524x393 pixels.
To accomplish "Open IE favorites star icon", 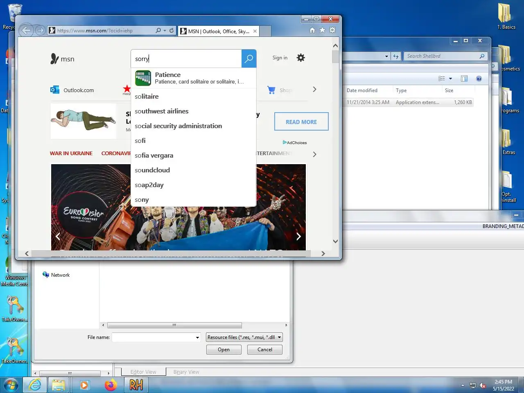I will point(322,30).
